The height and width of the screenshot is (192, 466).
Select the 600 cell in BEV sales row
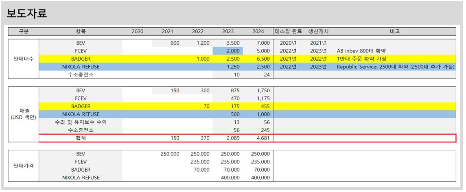point(175,43)
